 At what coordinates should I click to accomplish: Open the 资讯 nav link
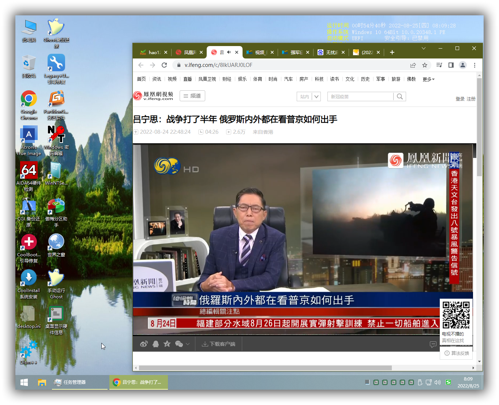click(x=157, y=79)
